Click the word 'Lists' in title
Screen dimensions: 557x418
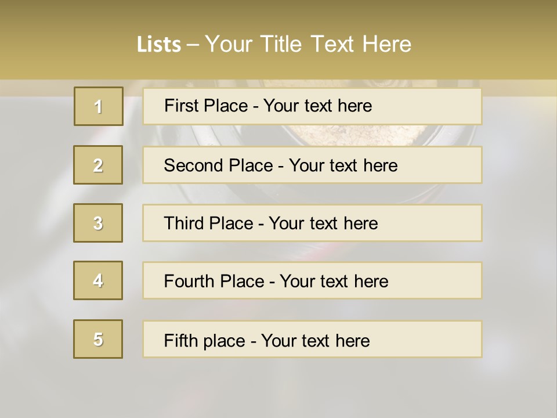pos(159,44)
